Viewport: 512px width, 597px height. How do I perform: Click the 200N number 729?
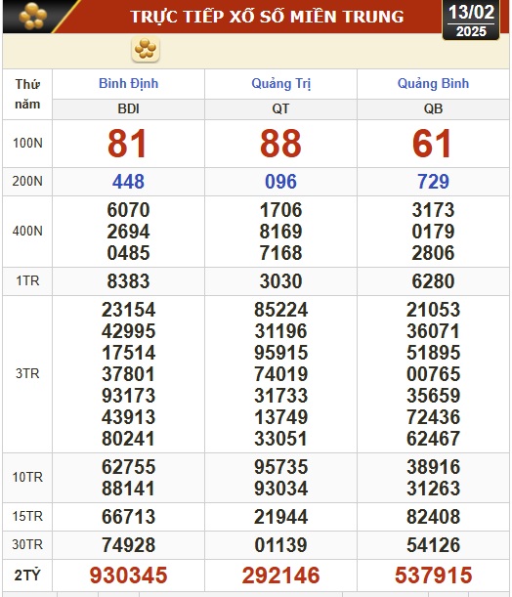433,181
